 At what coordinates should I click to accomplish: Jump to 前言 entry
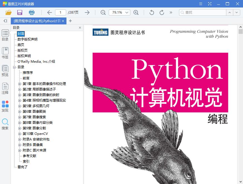pos(26,78)
